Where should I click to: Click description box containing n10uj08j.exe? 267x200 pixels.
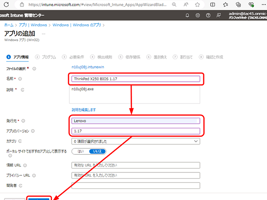pos(135,95)
